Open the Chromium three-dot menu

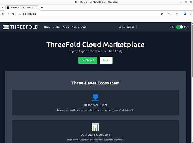[190, 14]
